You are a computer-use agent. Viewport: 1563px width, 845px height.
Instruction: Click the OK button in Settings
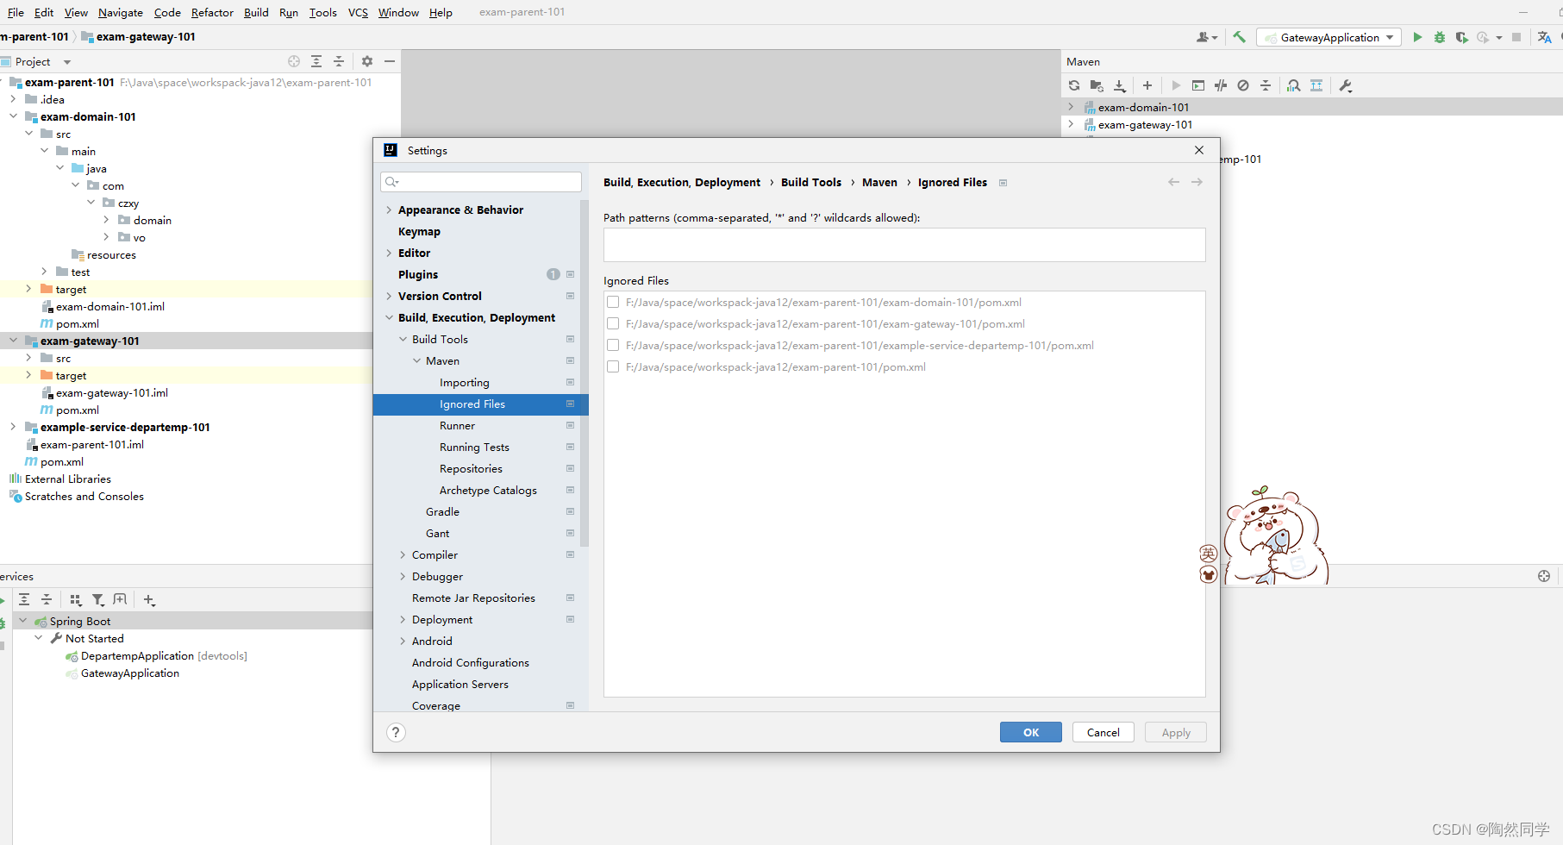point(1031,732)
